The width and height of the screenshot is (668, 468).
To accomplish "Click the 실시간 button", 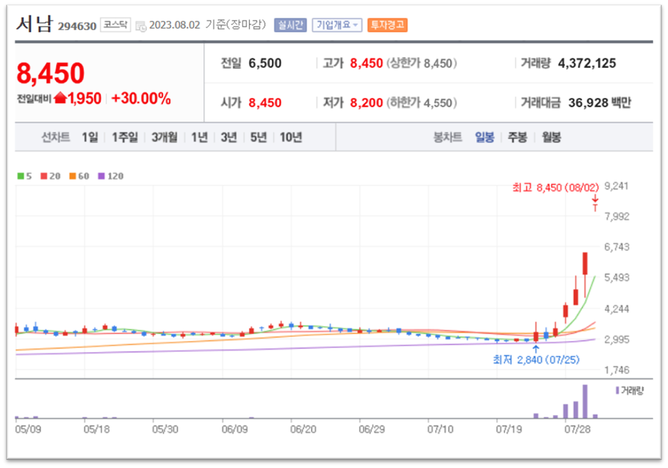I will tap(290, 25).
